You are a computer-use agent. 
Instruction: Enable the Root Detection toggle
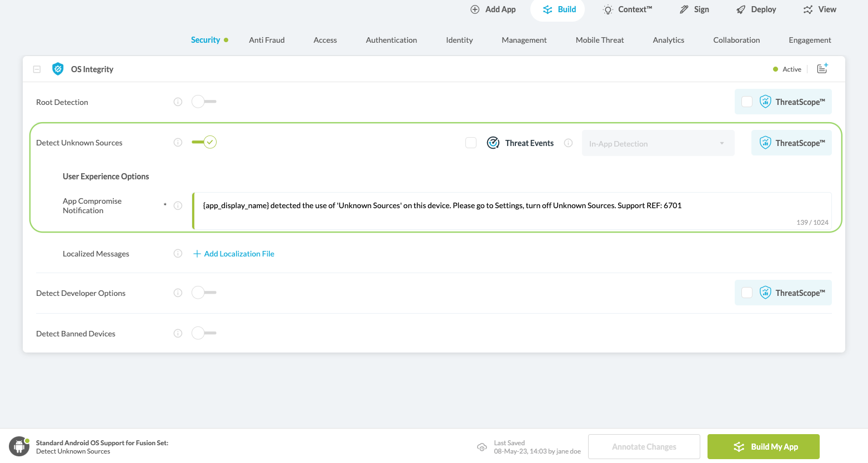point(204,102)
